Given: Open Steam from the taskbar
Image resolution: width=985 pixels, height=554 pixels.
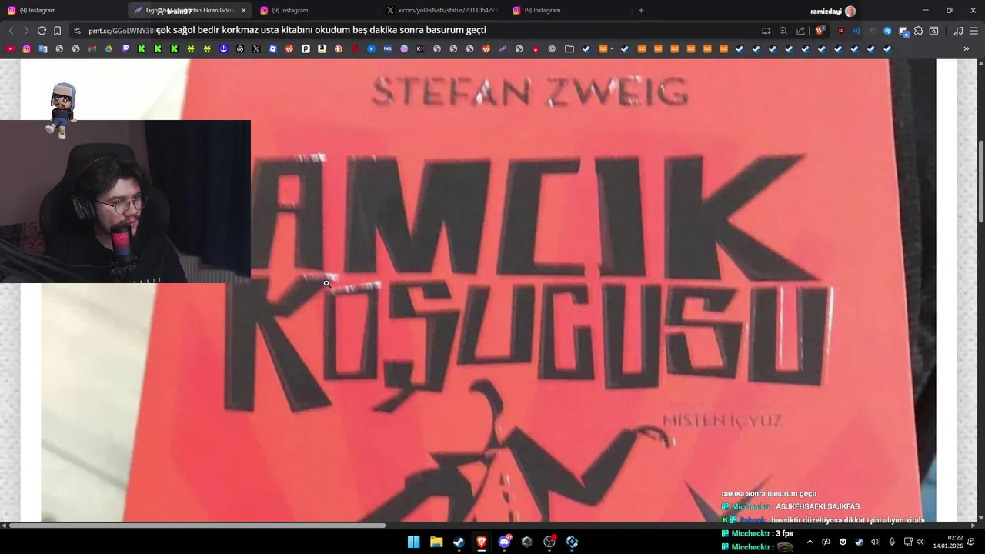Looking at the screenshot, I should (x=459, y=542).
